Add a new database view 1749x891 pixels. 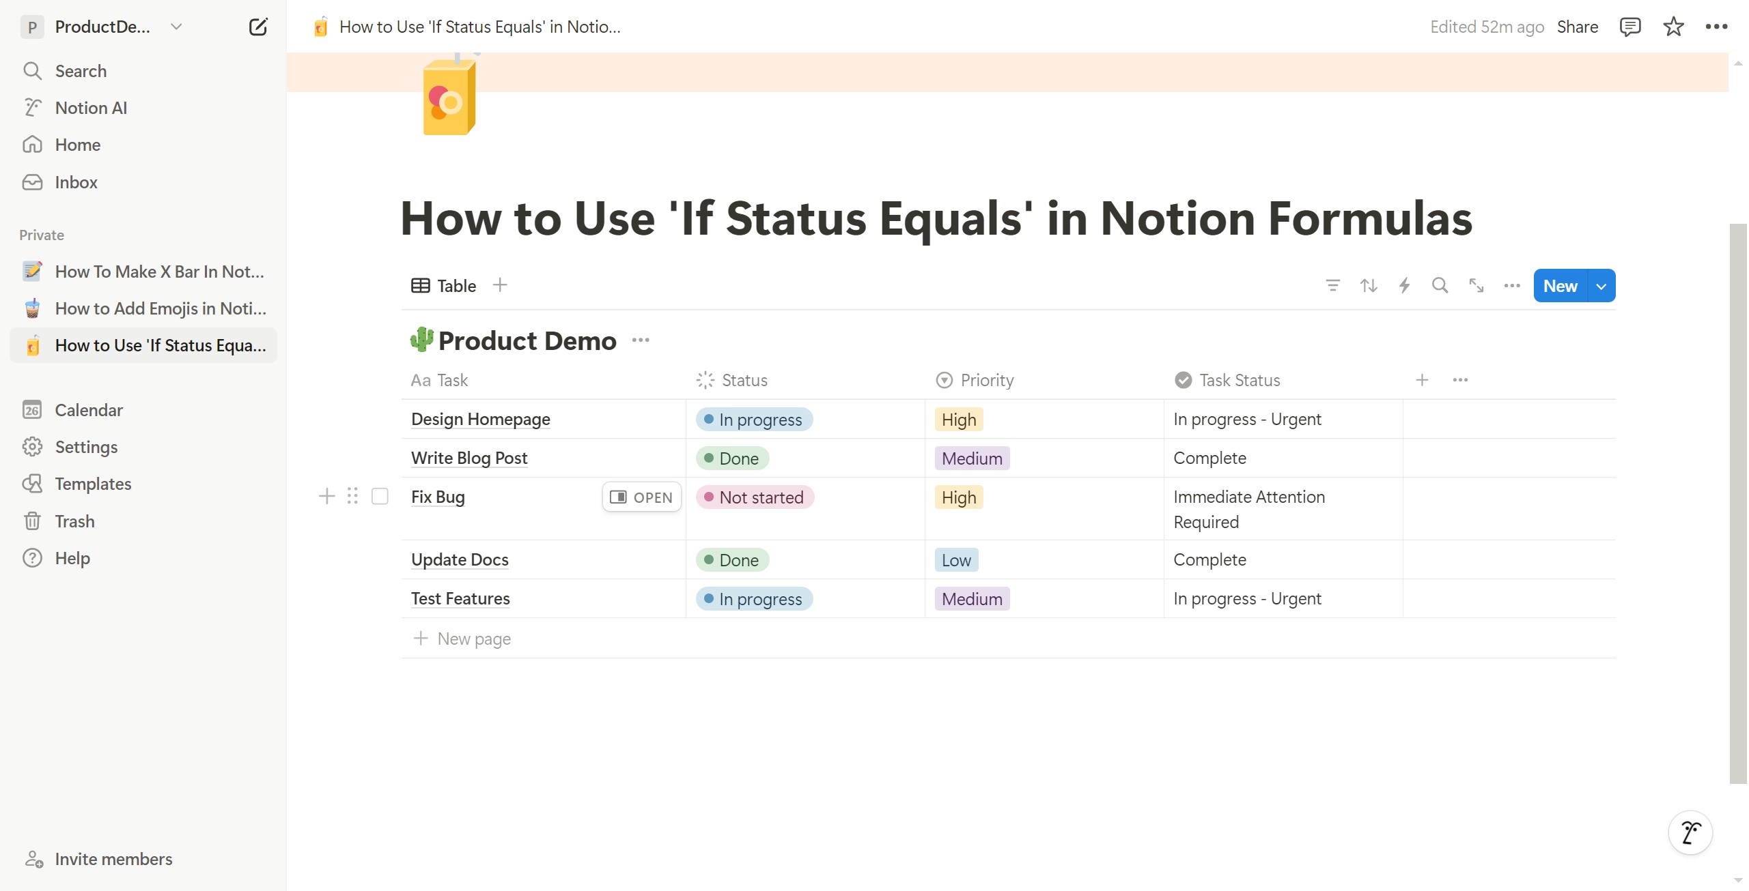[x=500, y=285]
